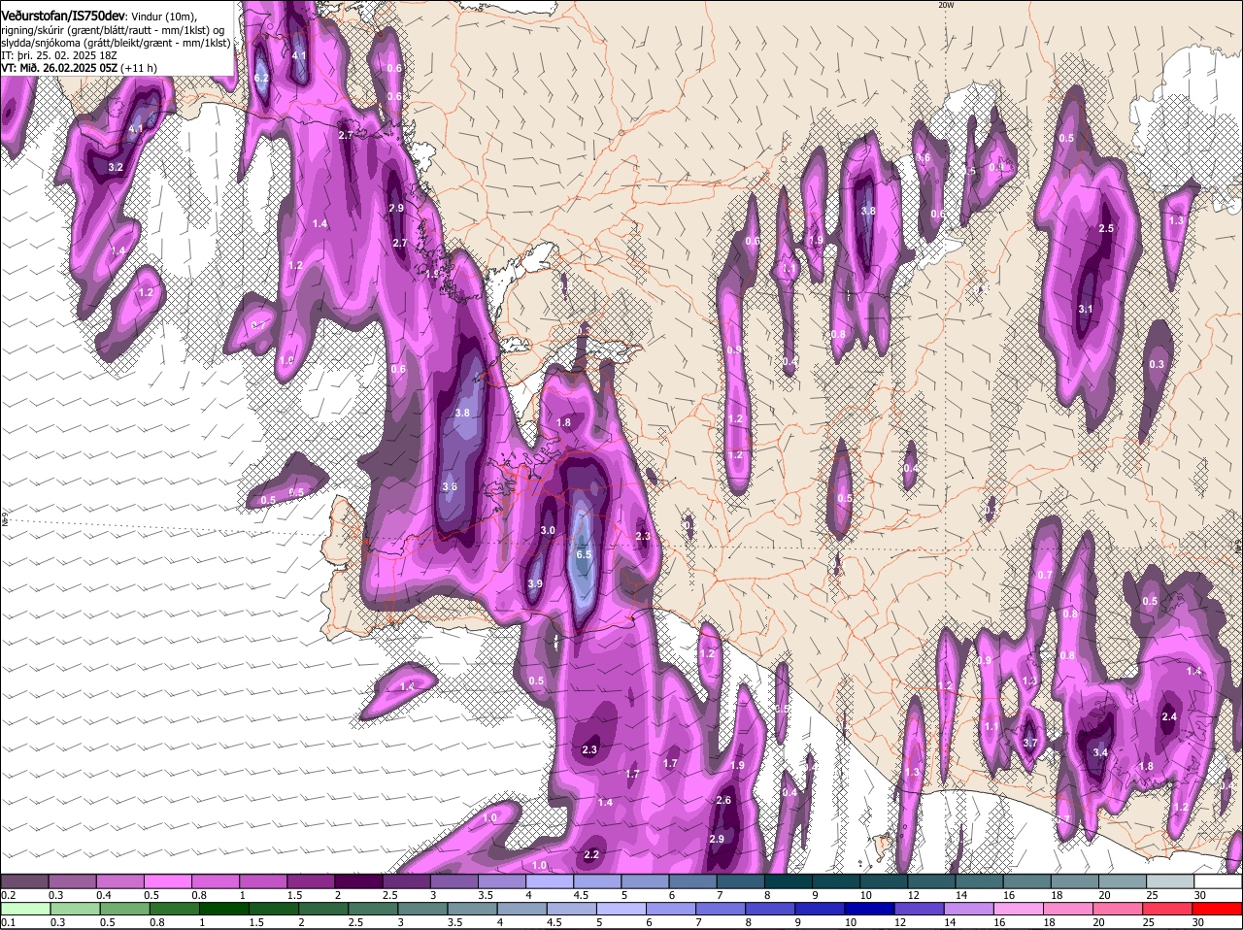
Task: Select the 2.5 value on the map
Action: tap(1105, 228)
